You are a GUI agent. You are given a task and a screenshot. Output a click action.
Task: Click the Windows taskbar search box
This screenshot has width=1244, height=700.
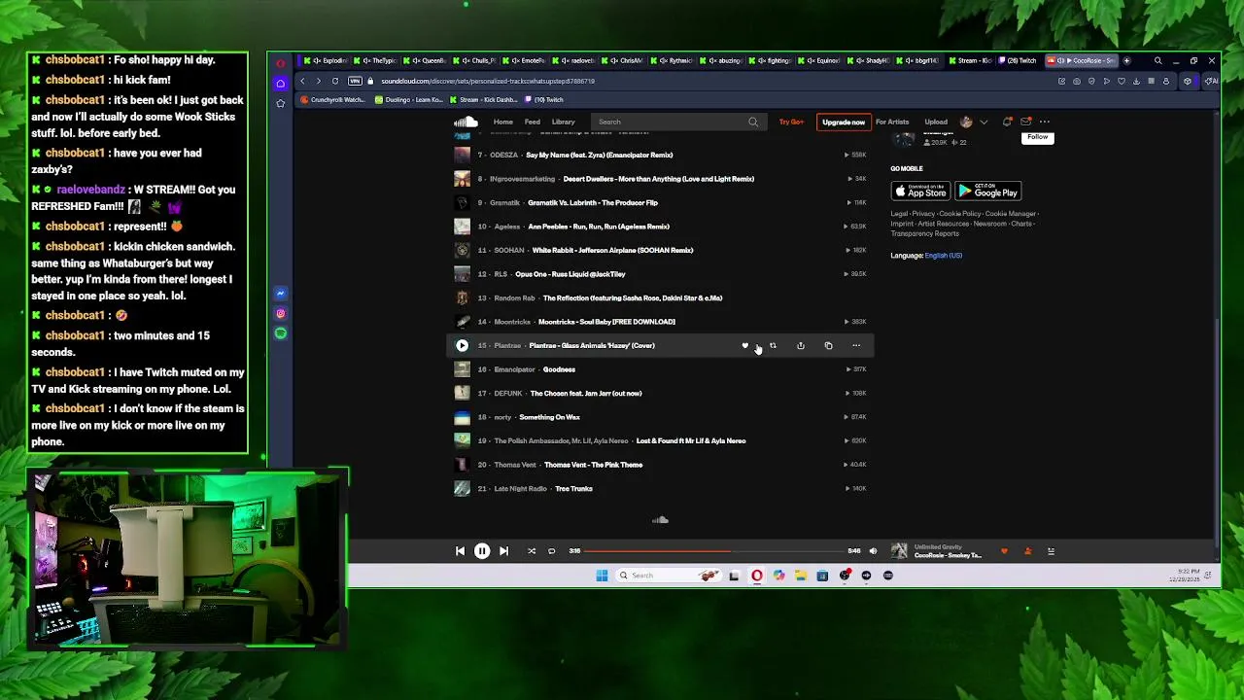671,576
